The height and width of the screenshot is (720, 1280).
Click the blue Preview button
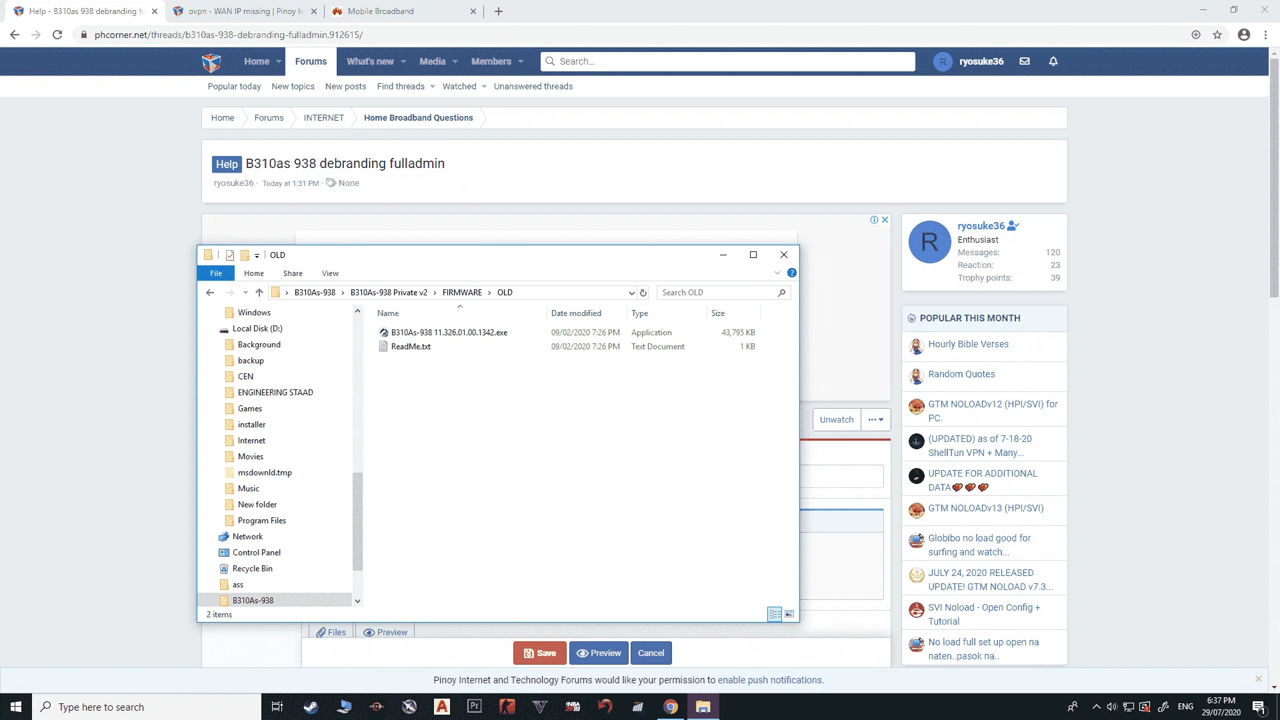[599, 653]
